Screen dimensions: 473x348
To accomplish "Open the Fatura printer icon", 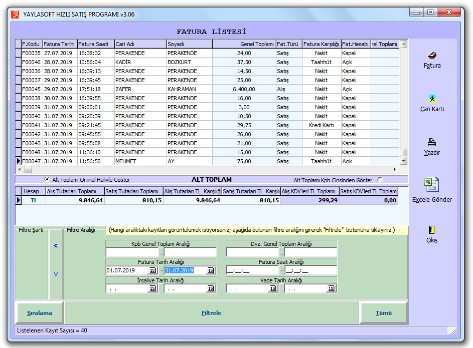I will coord(432,56).
